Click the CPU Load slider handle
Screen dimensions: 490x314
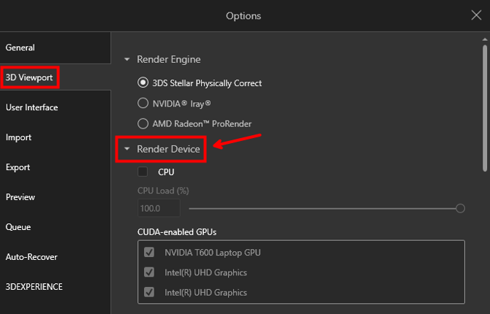pos(460,208)
